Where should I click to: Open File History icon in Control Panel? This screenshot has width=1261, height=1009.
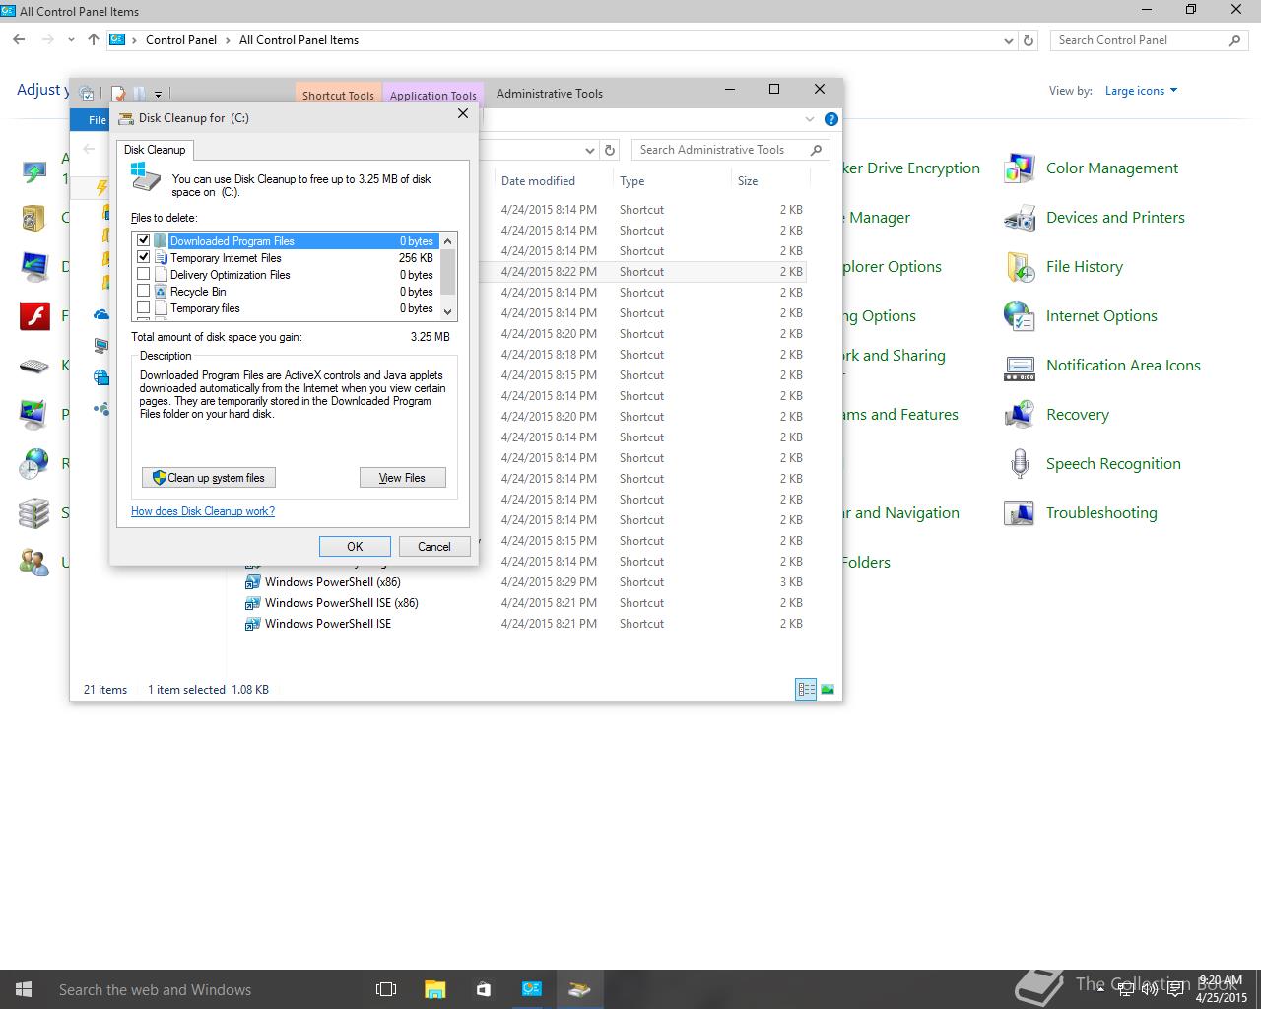[1019, 267]
